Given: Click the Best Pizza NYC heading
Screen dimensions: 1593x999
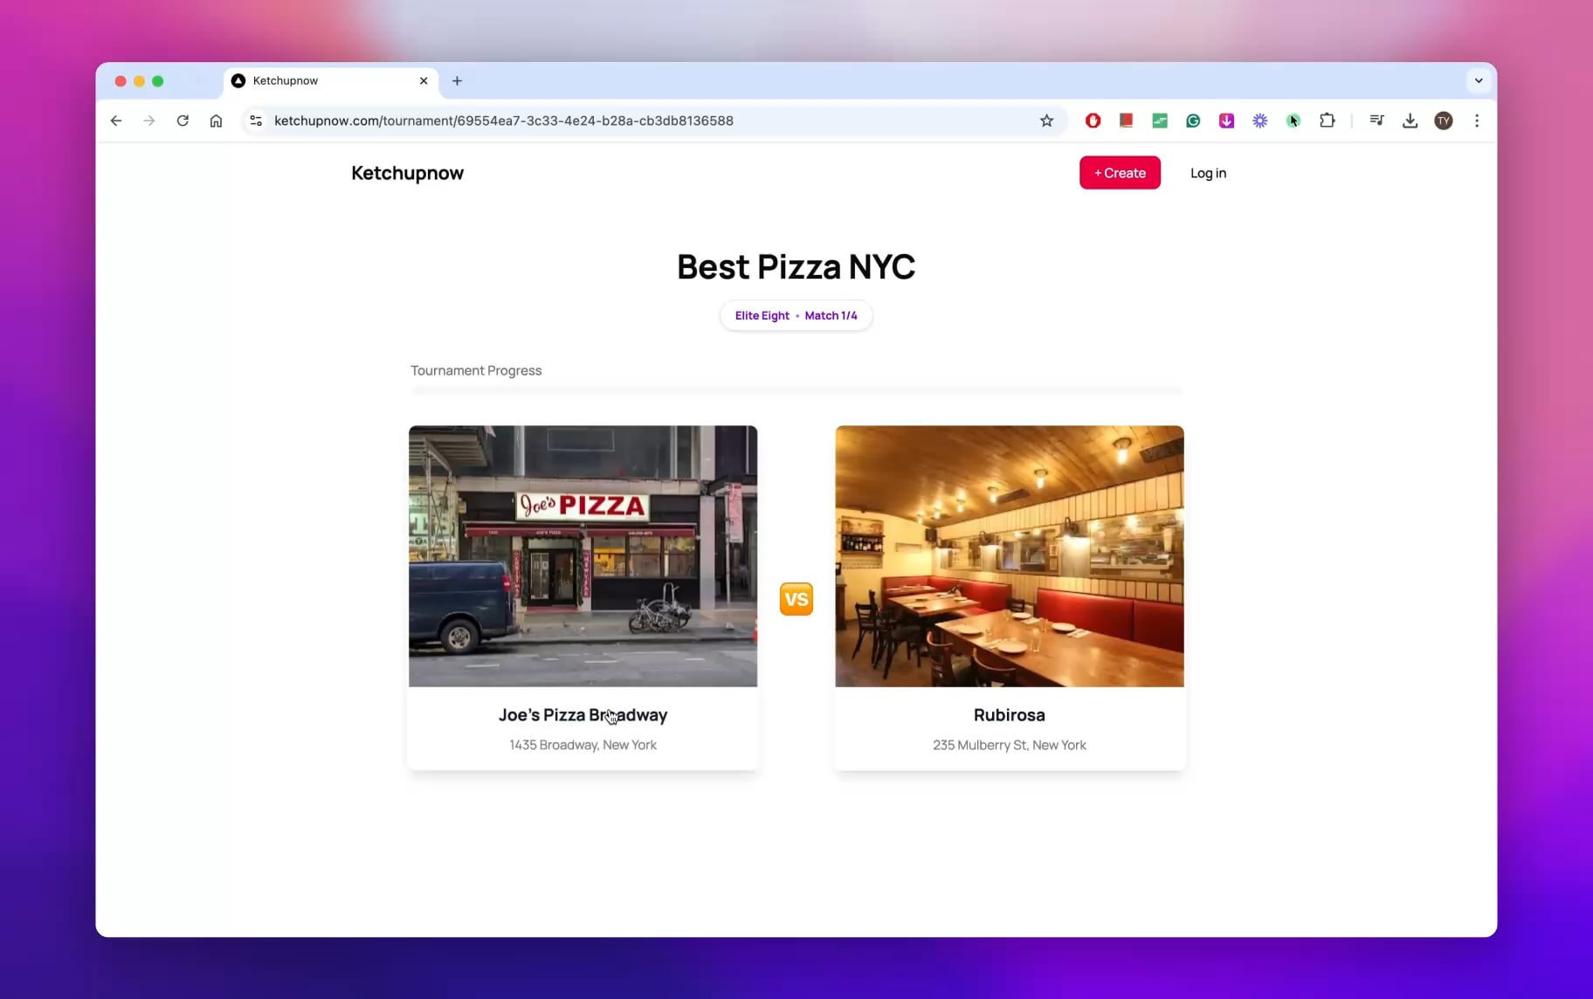Looking at the screenshot, I should (x=796, y=266).
